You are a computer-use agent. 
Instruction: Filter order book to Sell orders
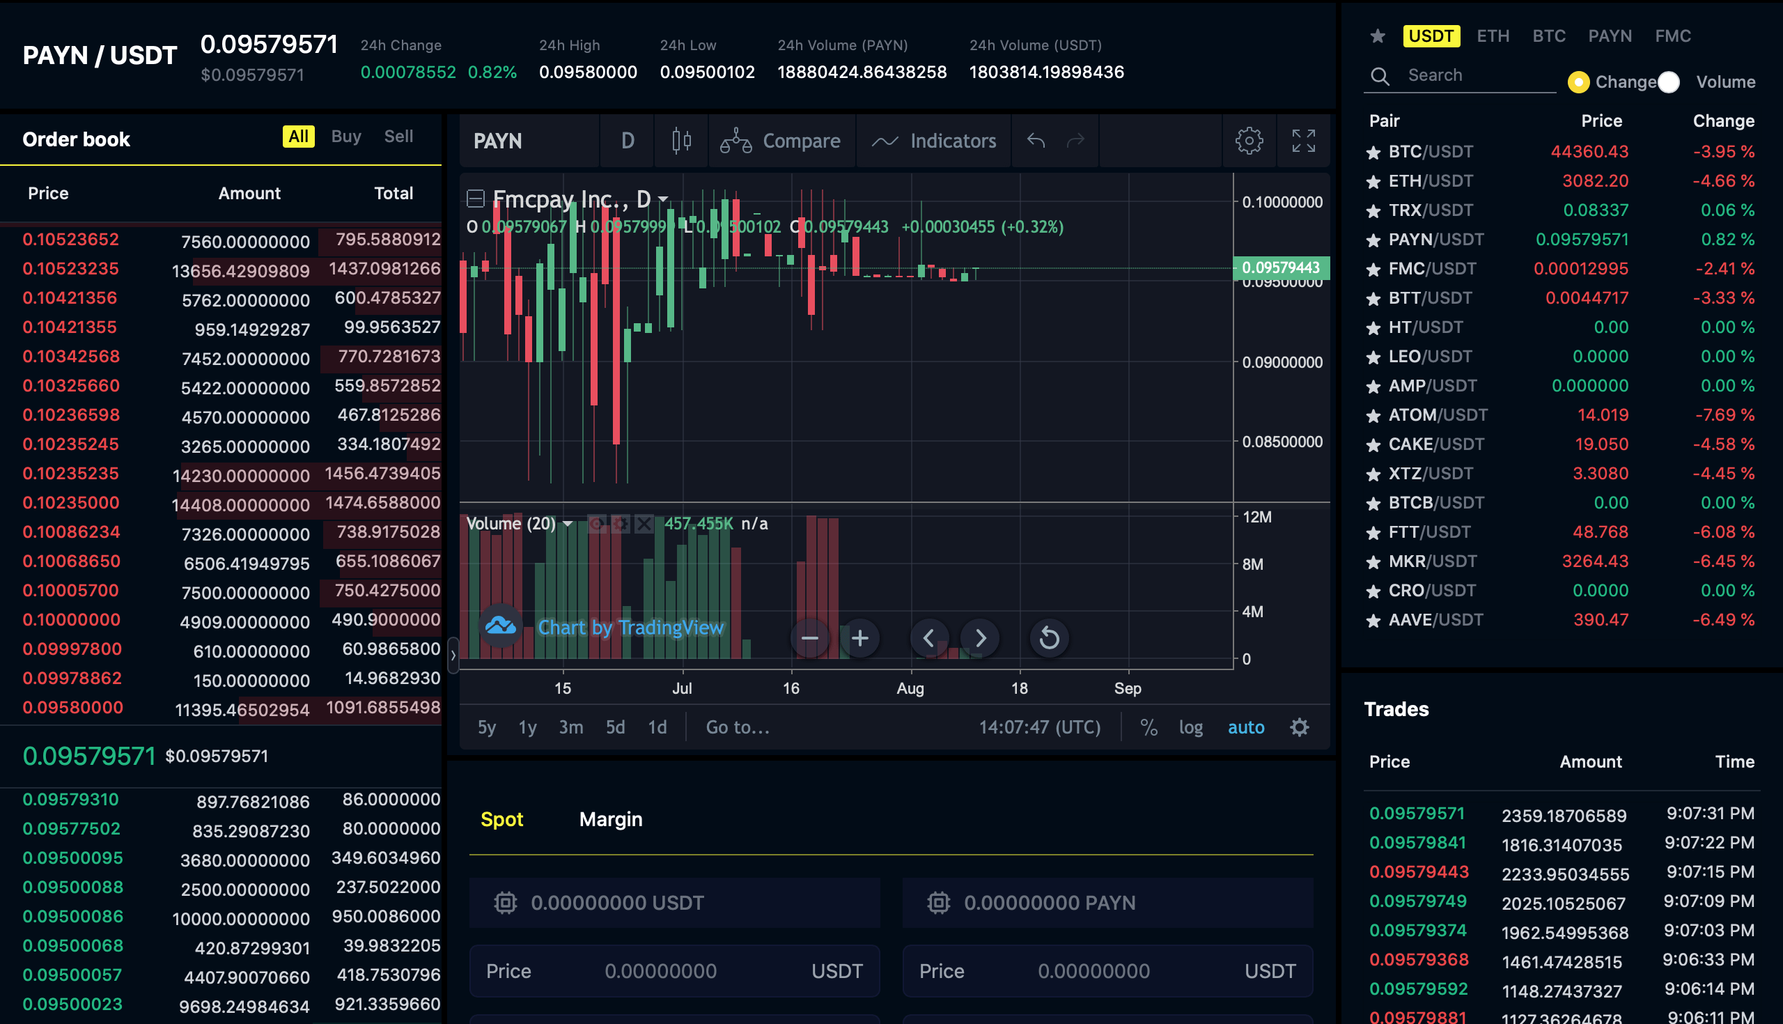tap(398, 137)
